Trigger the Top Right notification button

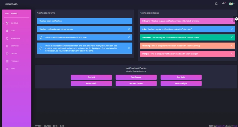click(x=181, y=77)
